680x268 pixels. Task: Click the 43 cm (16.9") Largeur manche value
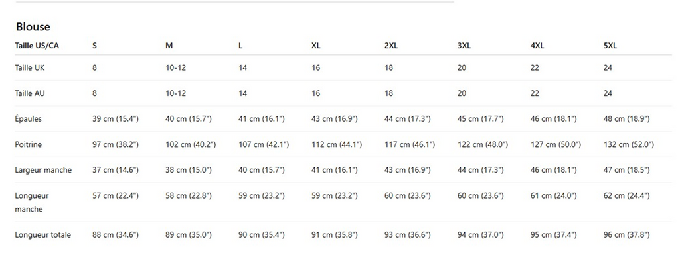point(408,170)
